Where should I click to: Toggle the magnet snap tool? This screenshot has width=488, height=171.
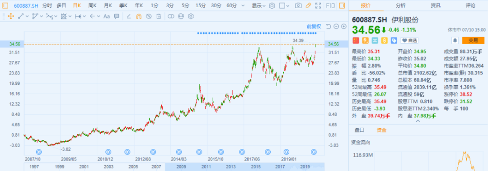pyautogui.click(x=139, y=16)
